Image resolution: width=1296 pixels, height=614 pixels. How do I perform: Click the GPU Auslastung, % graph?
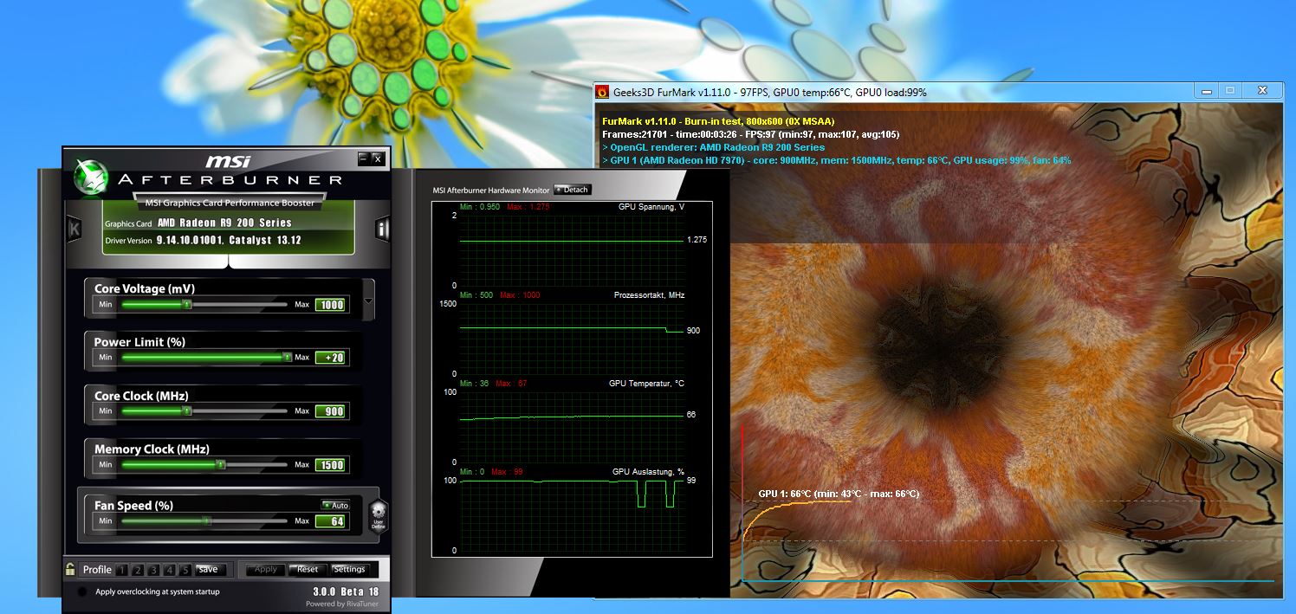point(571,514)
